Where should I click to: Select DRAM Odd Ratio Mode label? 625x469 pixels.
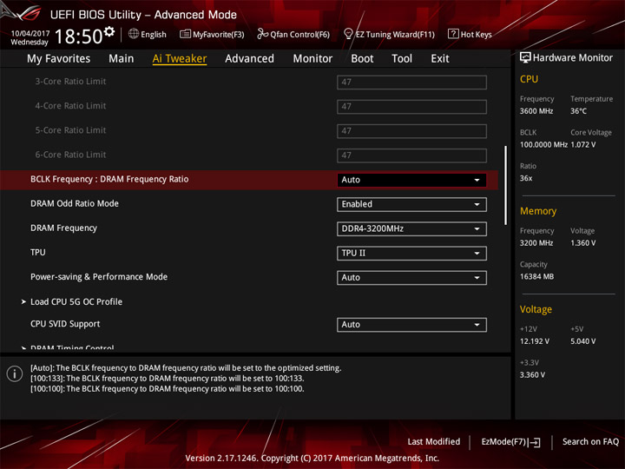pos(75,203)
